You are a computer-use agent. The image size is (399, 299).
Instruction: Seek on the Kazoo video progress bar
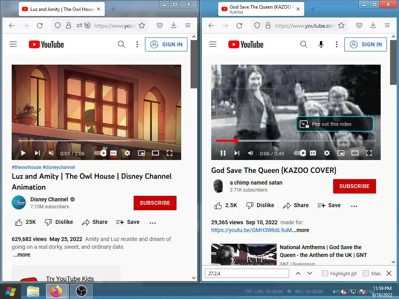click(x=296, y=141)
